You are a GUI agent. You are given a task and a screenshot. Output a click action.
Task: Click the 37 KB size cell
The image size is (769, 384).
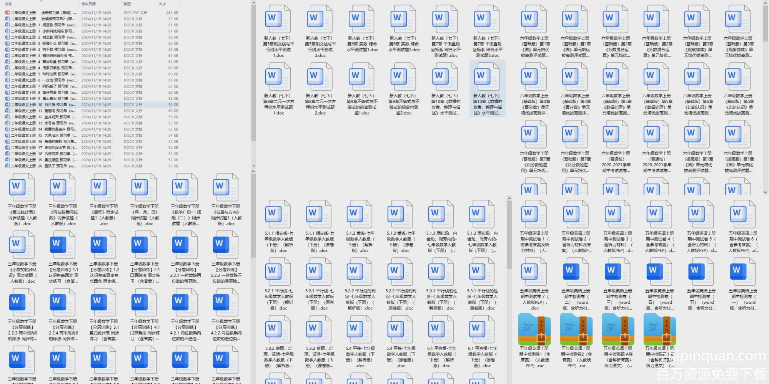(173, 19)
